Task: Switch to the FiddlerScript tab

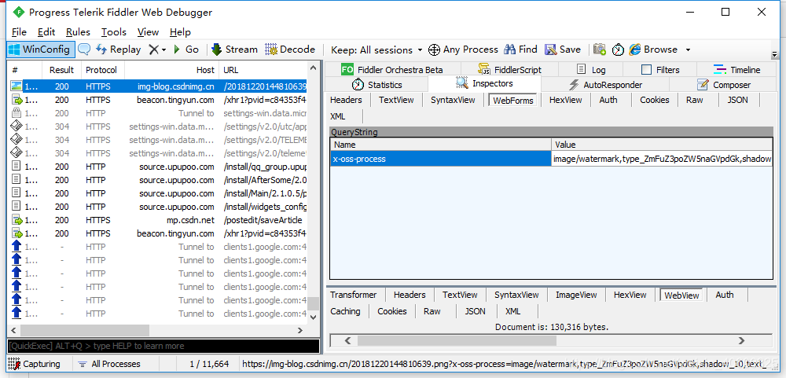Action: point(509,70)
